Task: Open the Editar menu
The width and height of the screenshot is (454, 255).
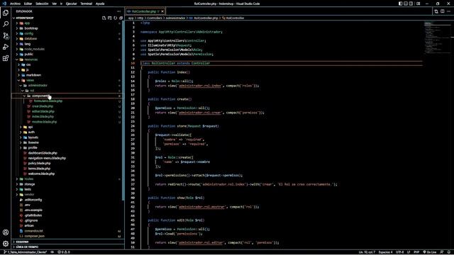Action: click(28, 4)
